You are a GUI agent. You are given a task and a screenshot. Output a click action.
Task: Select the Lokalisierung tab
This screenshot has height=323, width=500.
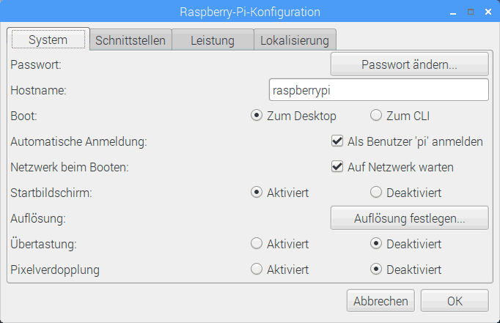click(x=295, y=40)
